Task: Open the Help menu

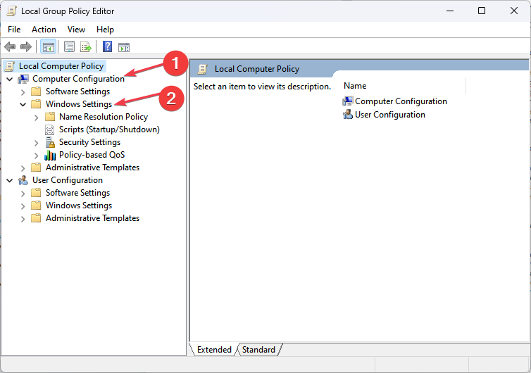Action: click(105, 30)
